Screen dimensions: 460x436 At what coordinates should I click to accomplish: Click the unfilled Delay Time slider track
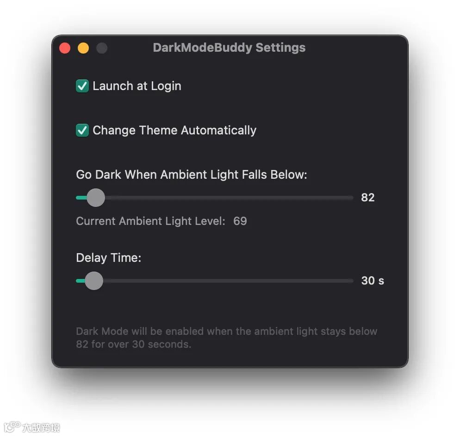click(228, 281)
